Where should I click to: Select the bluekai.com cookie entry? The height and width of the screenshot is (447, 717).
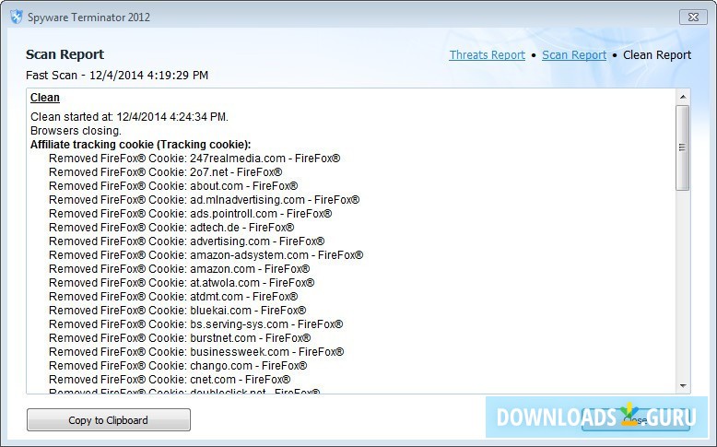click(178, 311)
